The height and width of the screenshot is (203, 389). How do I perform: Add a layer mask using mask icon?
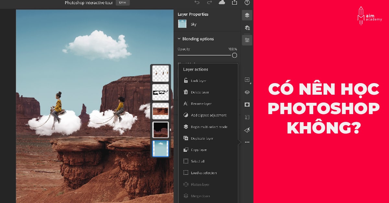click(x=247, y=105)
